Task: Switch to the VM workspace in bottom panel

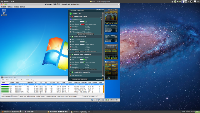Action: [x=197, y=112]
